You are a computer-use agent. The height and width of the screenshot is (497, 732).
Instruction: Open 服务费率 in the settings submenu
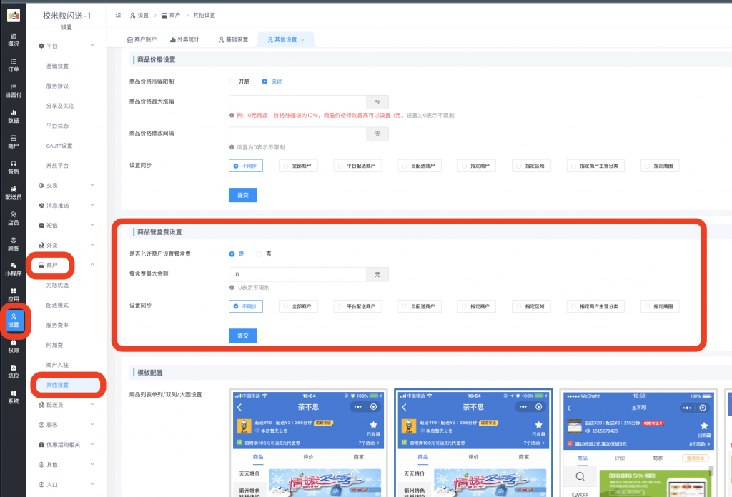pos(57,325)
